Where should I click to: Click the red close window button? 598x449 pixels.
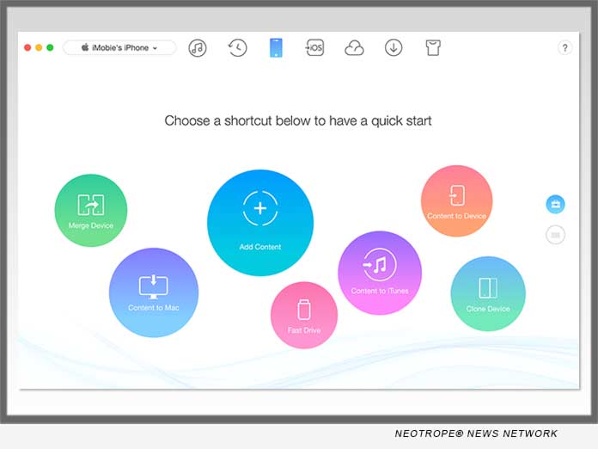point(27,47)
